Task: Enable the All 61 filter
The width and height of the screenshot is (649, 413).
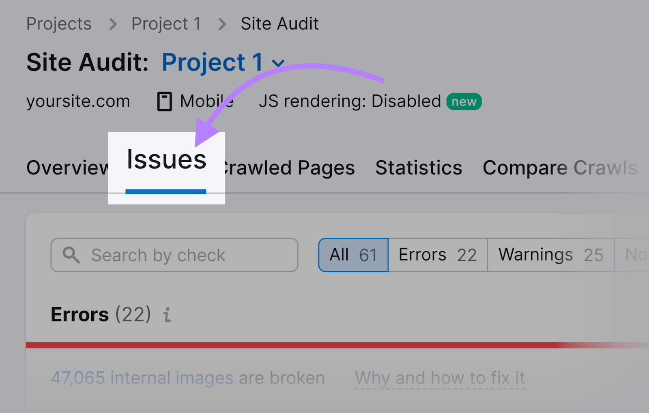Action: (x=352, y=255)
